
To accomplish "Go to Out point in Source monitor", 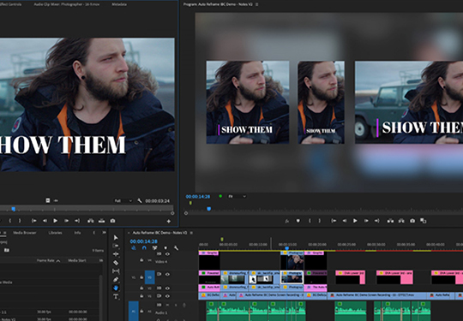I will (x=77, y=221).
